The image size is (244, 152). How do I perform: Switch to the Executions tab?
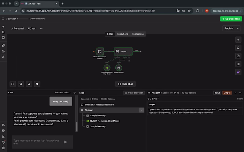coord(123,34)
